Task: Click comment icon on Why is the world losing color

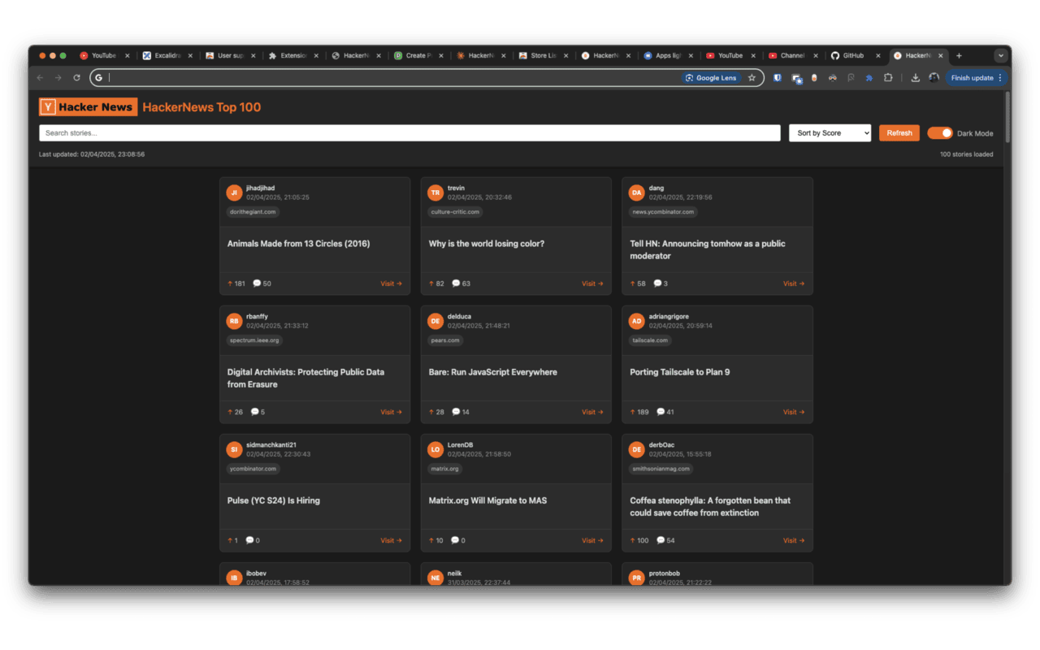Action: coord(456,284)
